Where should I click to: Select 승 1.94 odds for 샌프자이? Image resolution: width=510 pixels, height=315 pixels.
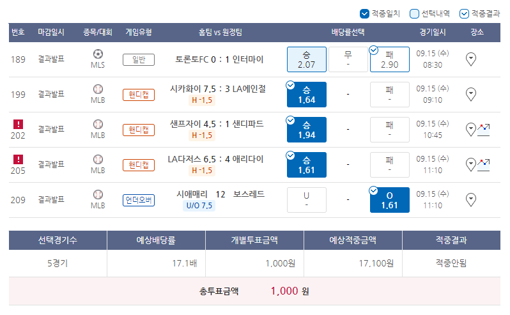click(306, 130)
